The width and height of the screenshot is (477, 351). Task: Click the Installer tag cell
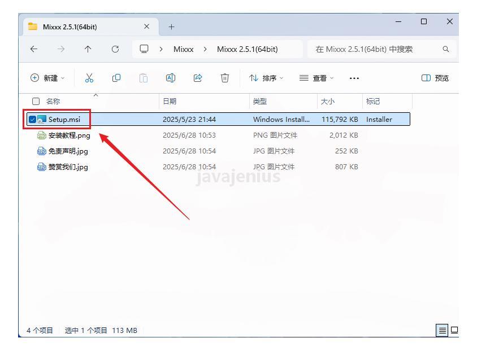coord(379,119)
